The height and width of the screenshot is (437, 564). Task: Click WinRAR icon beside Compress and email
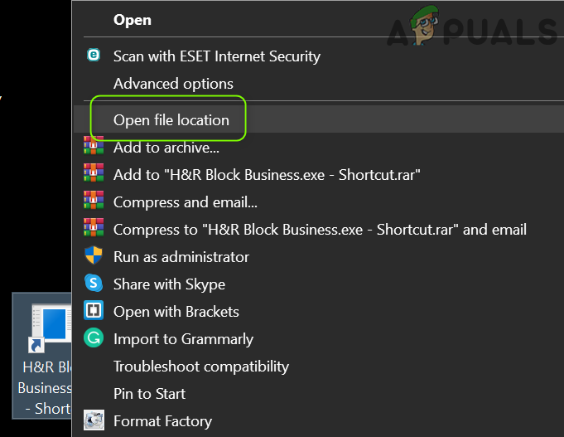pos(94,202)
